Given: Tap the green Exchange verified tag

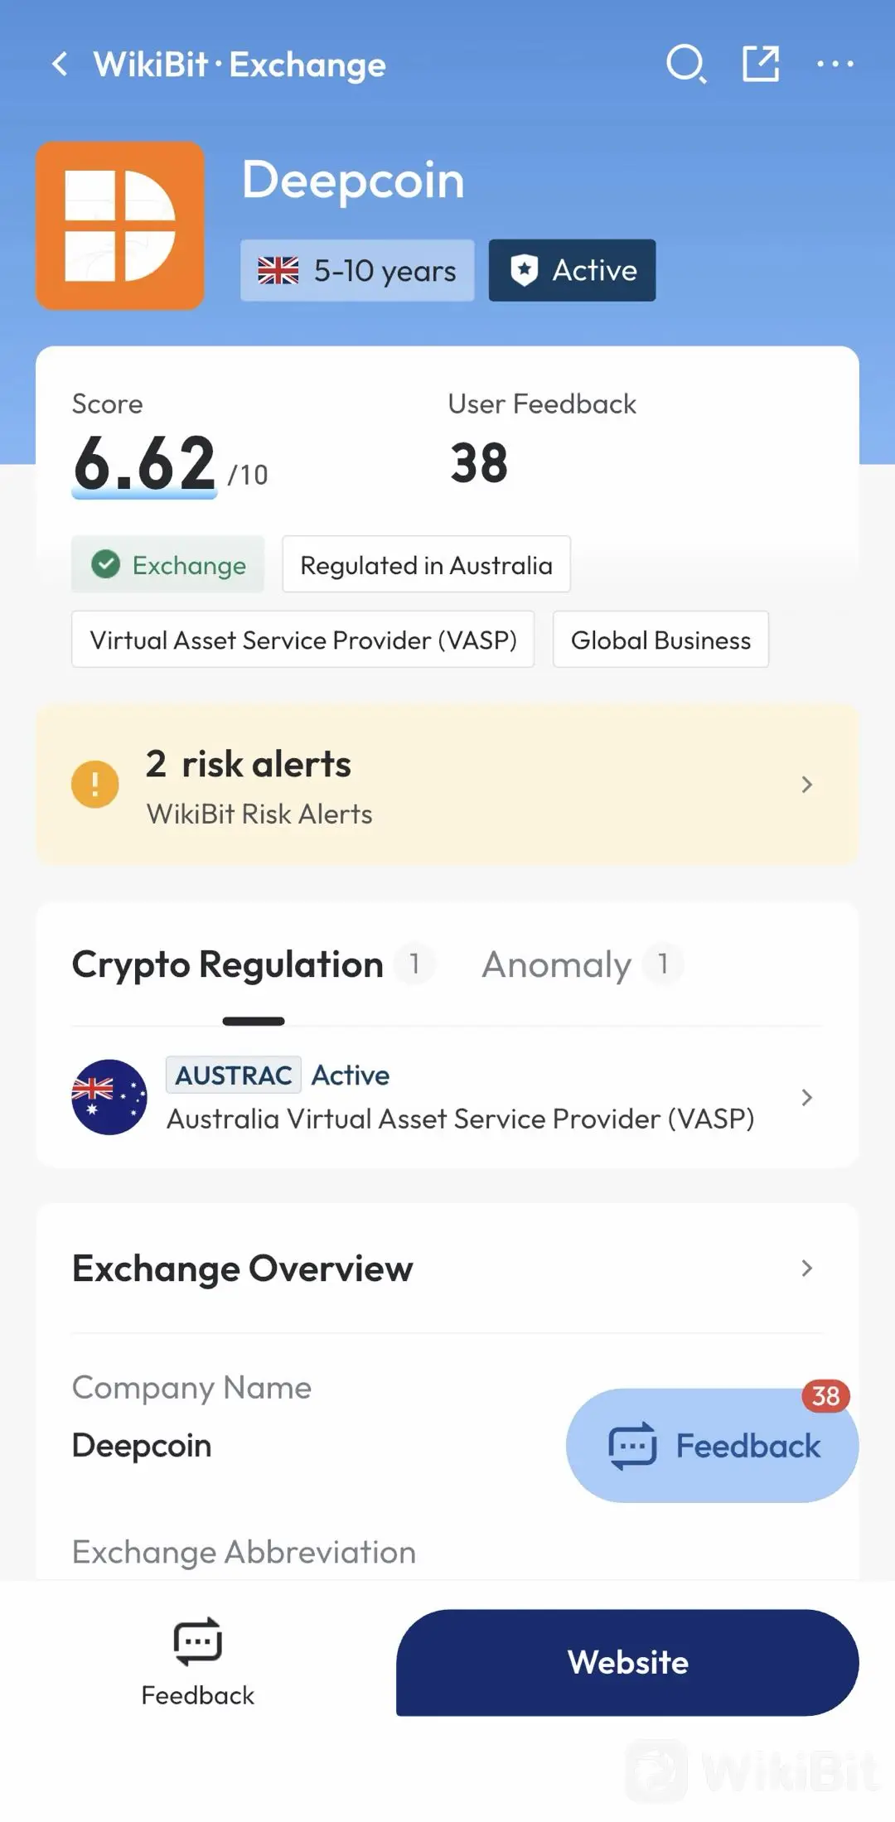Looking at the screenshot, I should coord(167,564).
